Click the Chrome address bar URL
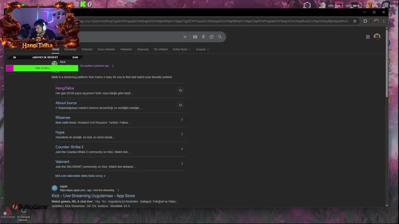399x224 pixels. 214,21
